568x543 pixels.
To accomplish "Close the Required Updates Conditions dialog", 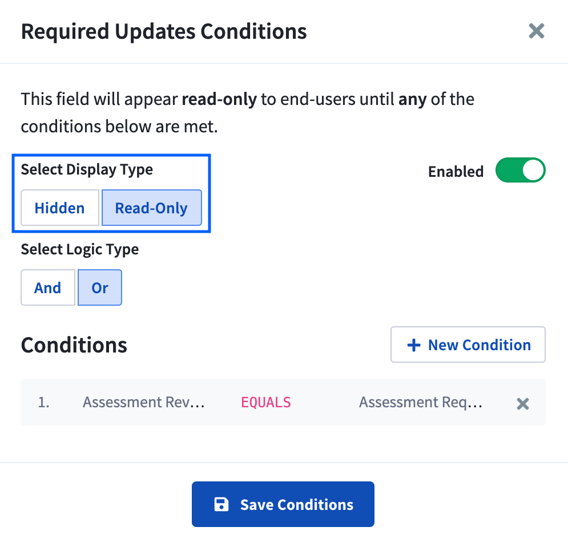I will (536, 31).
